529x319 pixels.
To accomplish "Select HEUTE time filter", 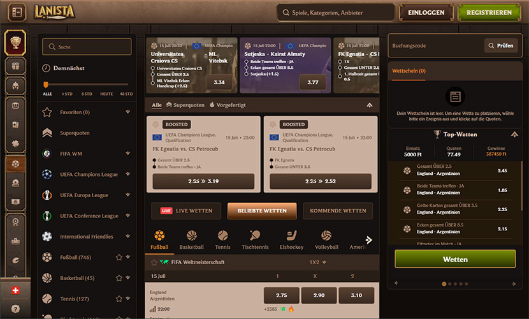I will pos(106,94).
